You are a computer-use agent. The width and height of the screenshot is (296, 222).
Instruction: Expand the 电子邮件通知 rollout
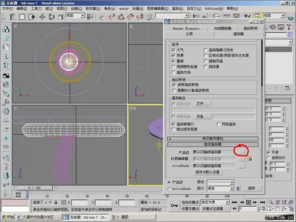pyautogui.click(x=213, y=139)
